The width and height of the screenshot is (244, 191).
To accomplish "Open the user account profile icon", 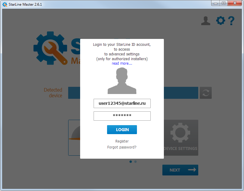I will tap(205, 21).
